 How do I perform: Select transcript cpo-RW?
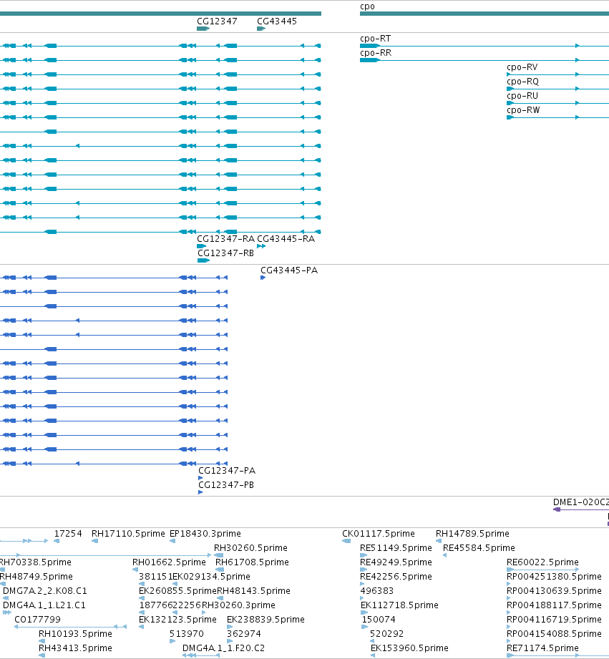click(523, 110)
